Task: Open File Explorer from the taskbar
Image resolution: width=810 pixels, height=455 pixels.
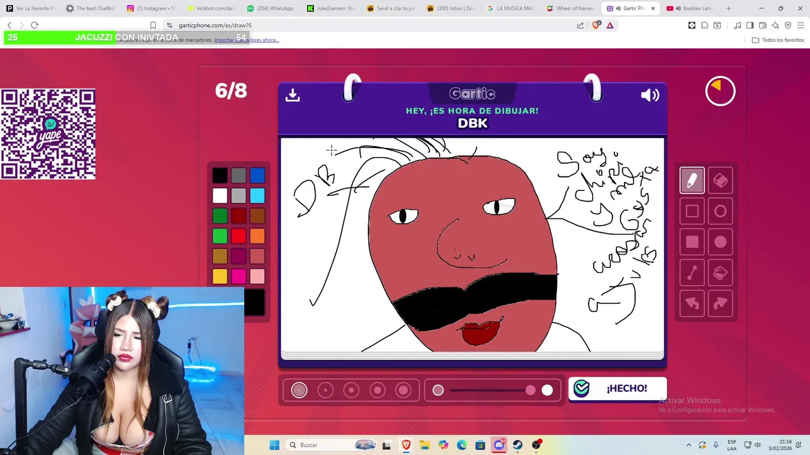Action: coord(424,445)
